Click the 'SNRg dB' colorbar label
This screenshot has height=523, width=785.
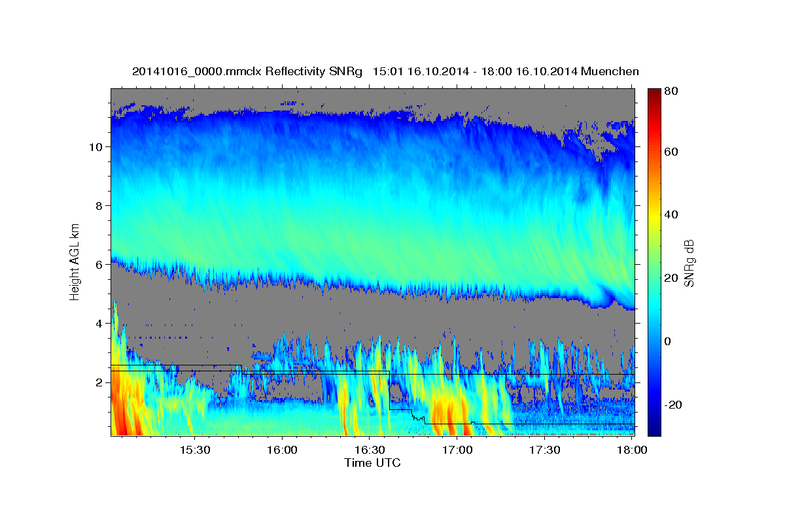[689, 263]
